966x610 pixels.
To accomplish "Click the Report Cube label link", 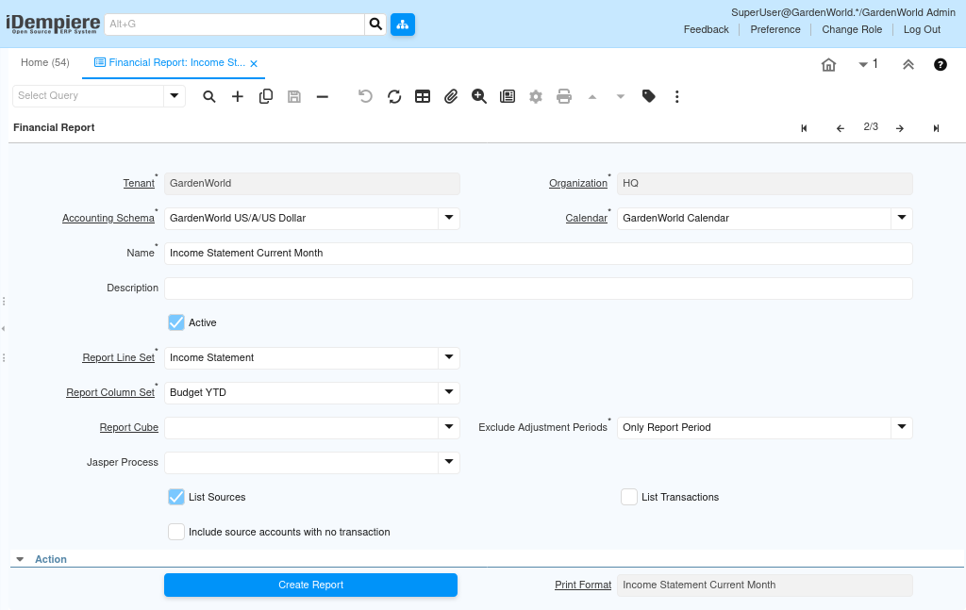I will (x=128, y=427).
